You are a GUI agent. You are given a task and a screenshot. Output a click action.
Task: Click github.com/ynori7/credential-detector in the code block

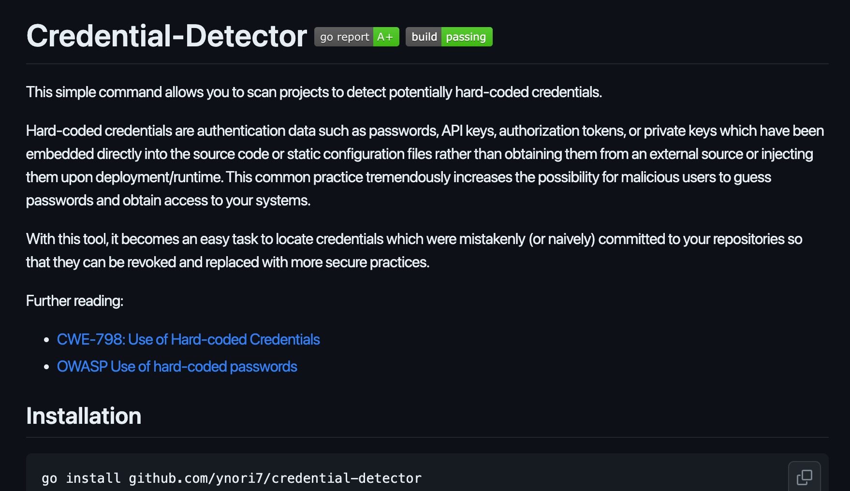click(275, 478)
